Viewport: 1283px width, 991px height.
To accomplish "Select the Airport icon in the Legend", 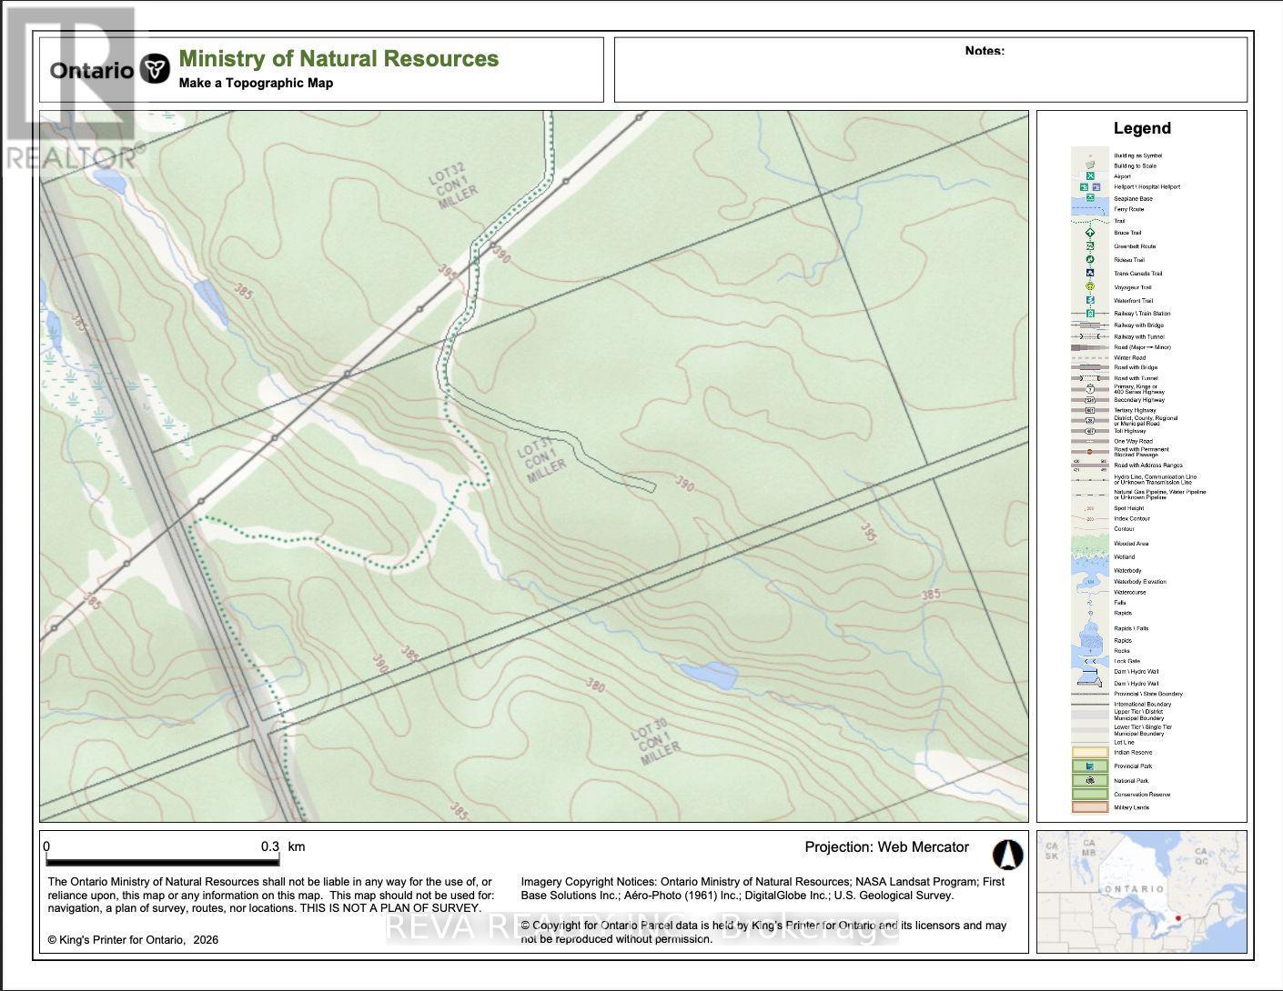I will pos(1088,176).
